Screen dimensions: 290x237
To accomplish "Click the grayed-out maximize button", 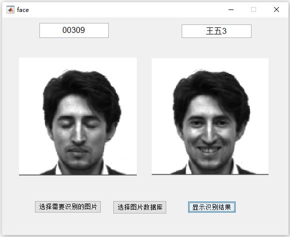I will pyautogui.click(x=254, y=9).
